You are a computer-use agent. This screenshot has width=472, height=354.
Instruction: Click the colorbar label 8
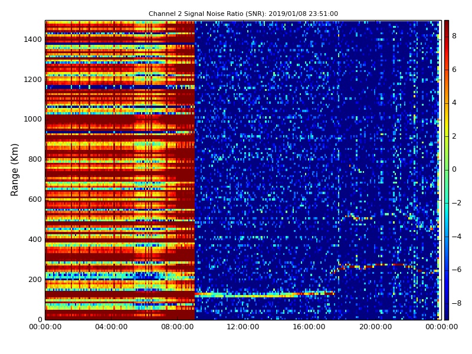454,36
